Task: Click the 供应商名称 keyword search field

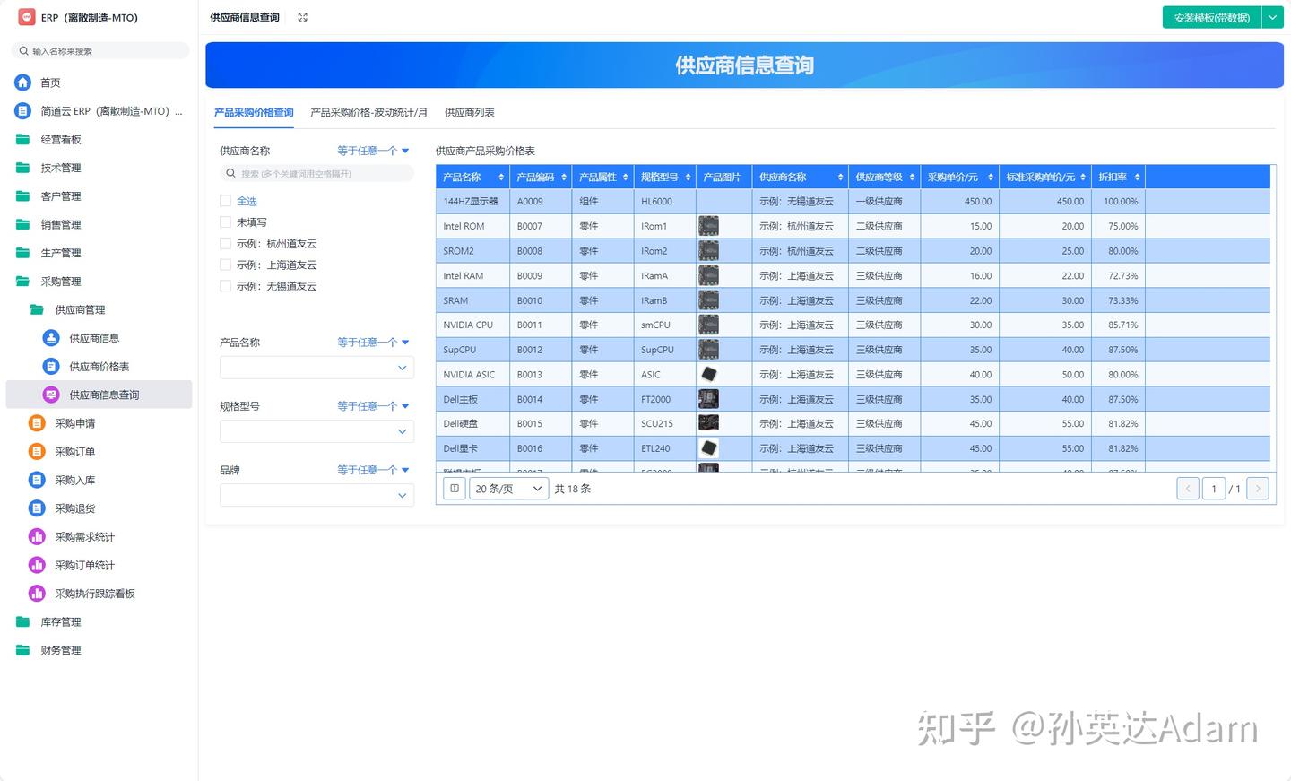Action: pyautogui.click(x=316, y=173)
